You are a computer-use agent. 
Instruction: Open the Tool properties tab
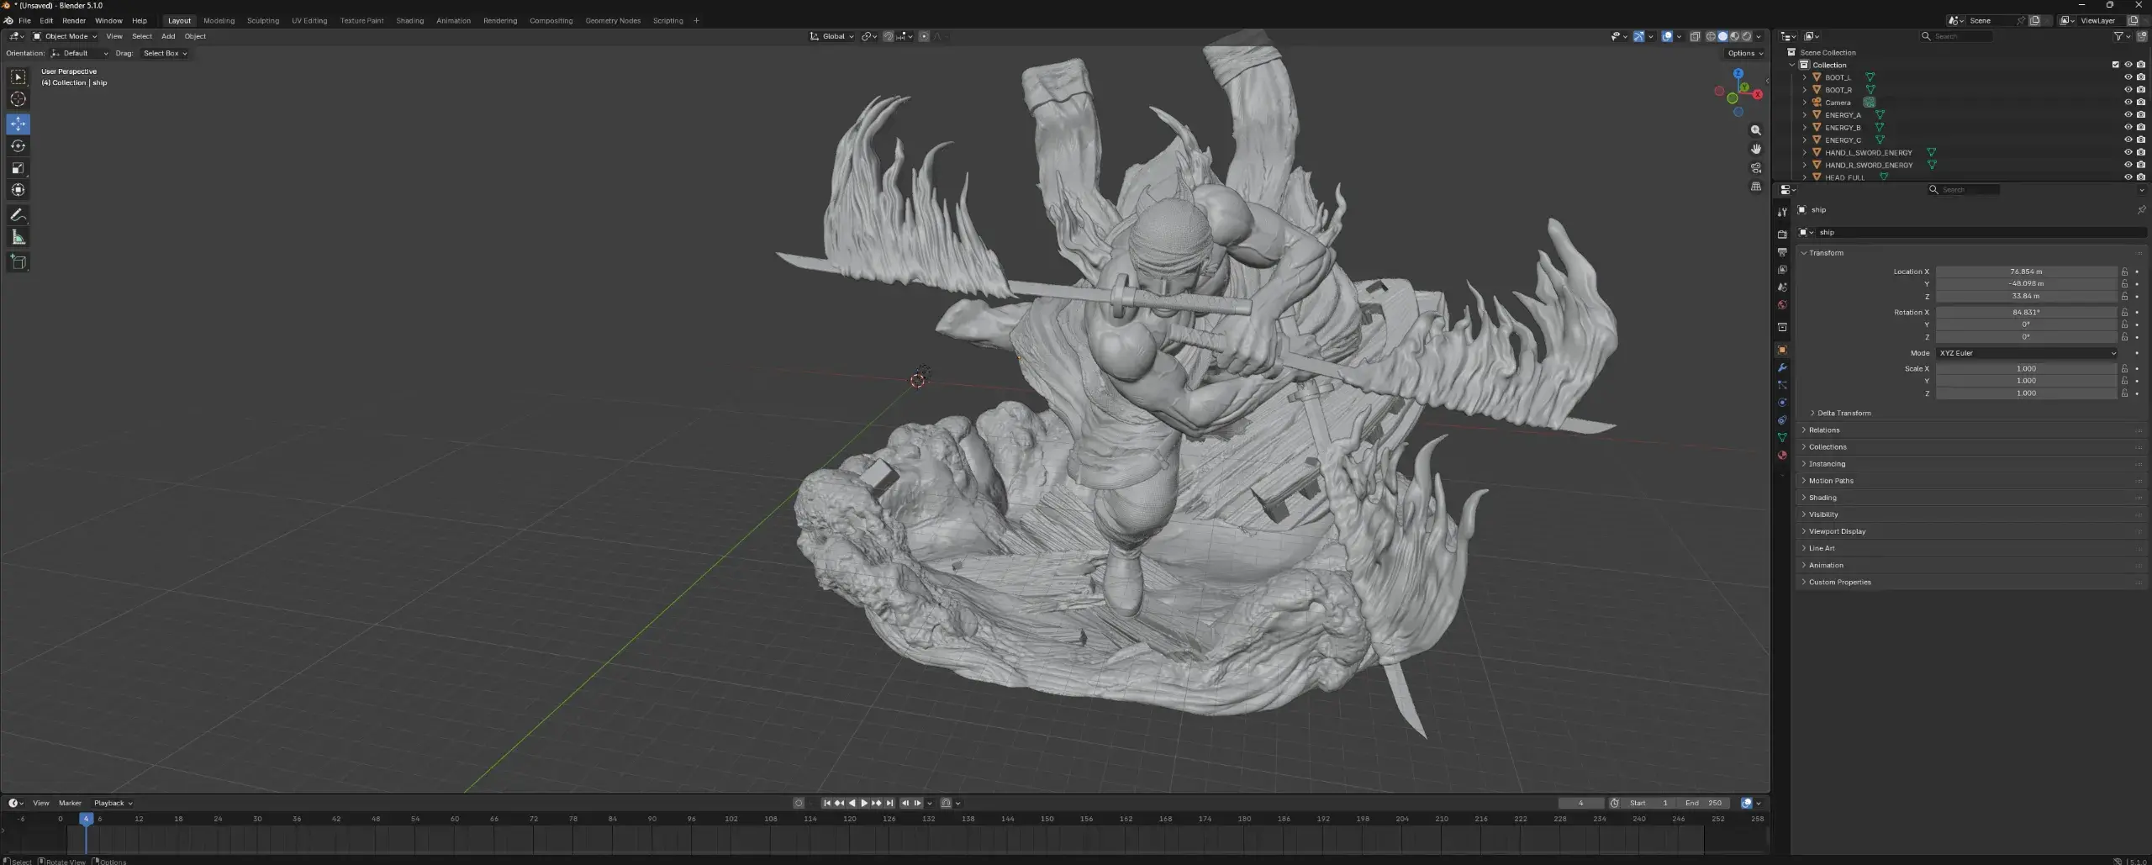[1782, 213]
